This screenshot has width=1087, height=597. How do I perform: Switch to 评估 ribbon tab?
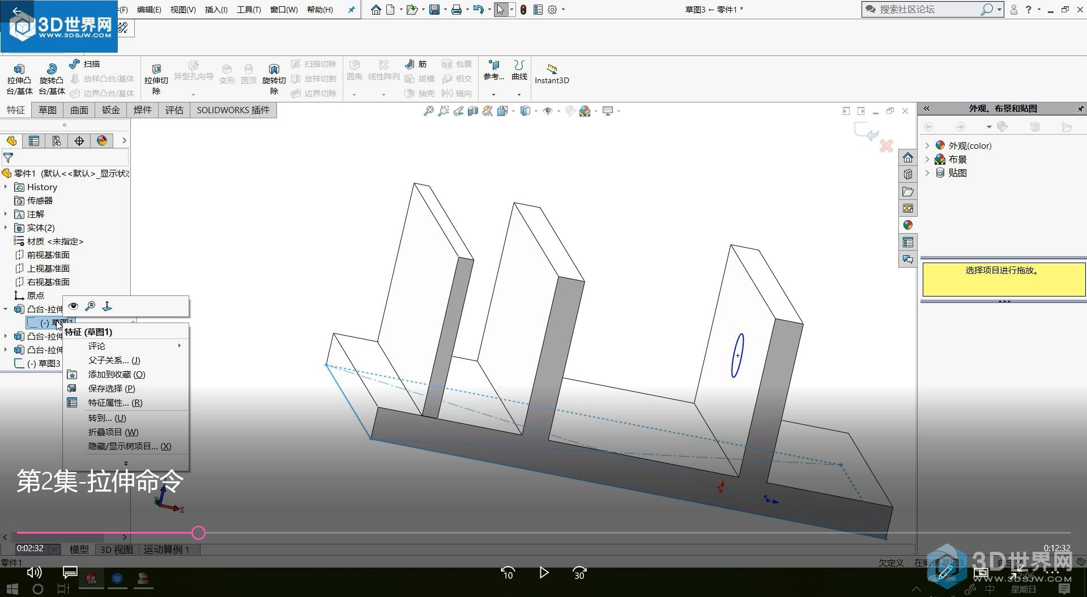tap(174, 110)
